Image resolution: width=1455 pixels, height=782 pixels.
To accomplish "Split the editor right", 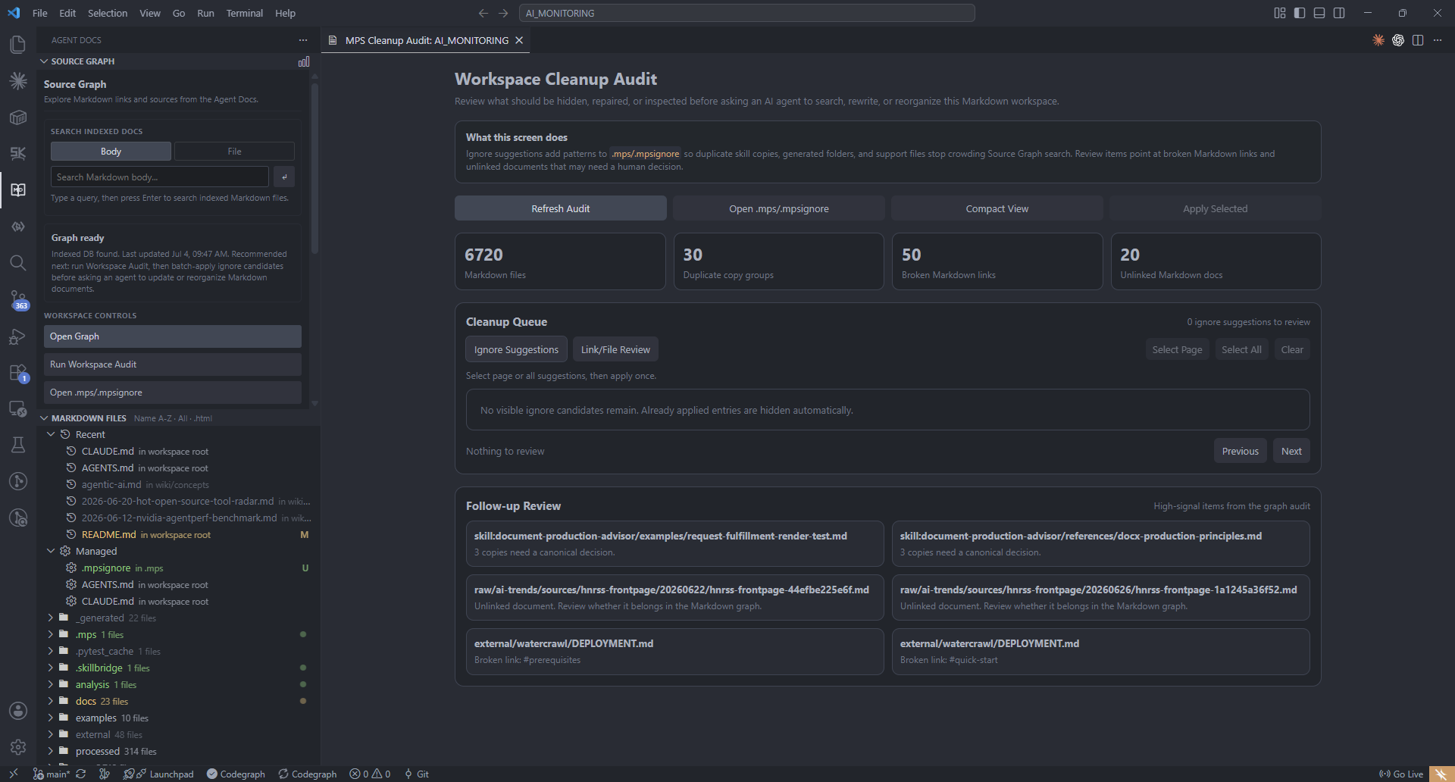I will click(x=1418, y=40).
